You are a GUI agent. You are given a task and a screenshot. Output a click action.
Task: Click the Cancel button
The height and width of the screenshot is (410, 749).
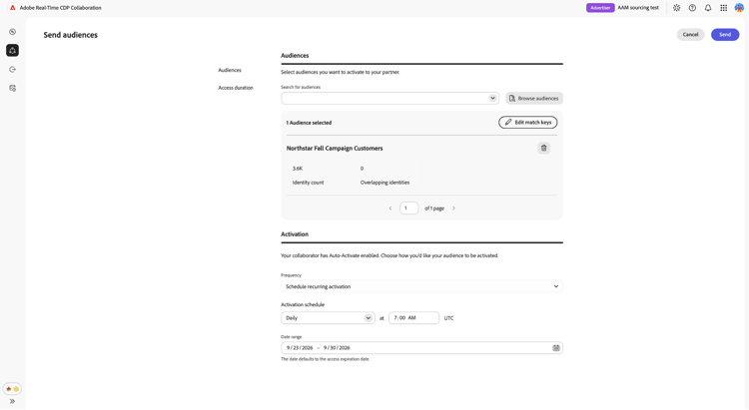tap(690, 34)
